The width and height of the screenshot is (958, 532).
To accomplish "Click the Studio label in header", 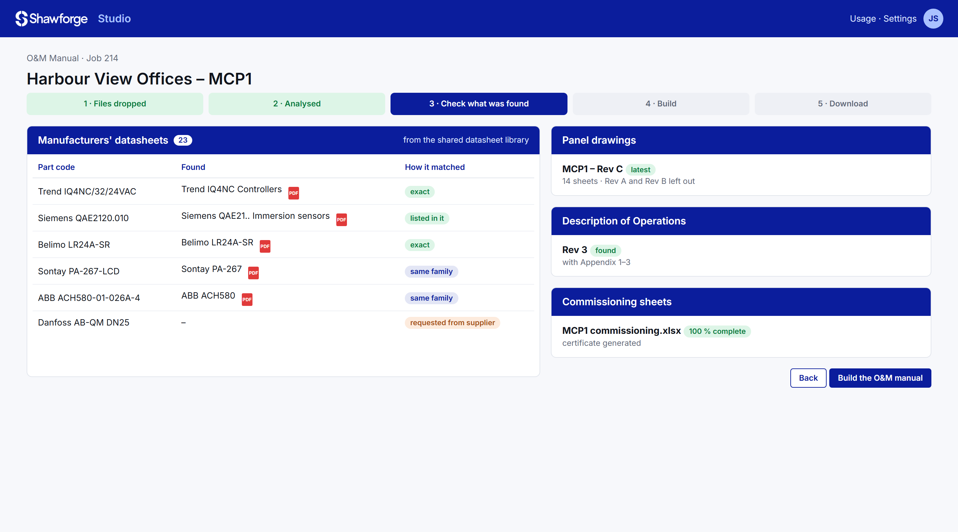I will pos(114,19).
